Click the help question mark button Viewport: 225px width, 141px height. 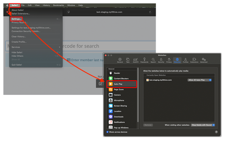point(216,132)
